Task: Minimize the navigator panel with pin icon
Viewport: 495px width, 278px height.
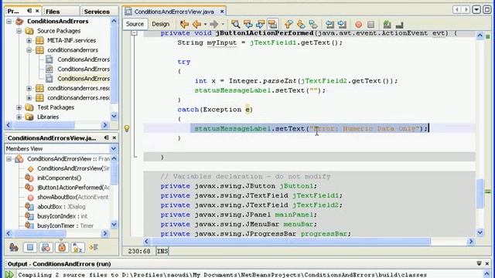Action: tap(107, 137)
